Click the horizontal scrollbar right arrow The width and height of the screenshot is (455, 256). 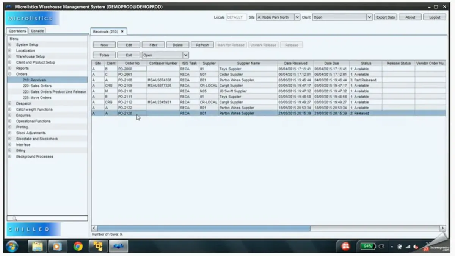(x=442, y=228)
